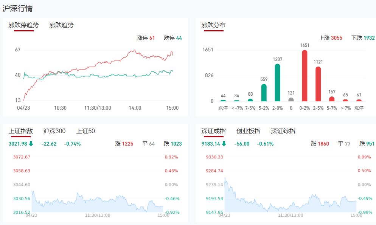Click the 涨停 61 legend in trend chart

click(146, 38)
